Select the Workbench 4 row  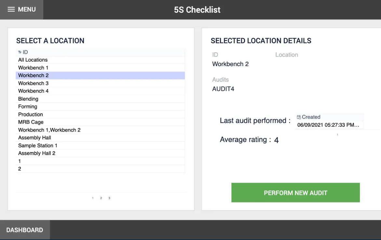coord(100,91)
